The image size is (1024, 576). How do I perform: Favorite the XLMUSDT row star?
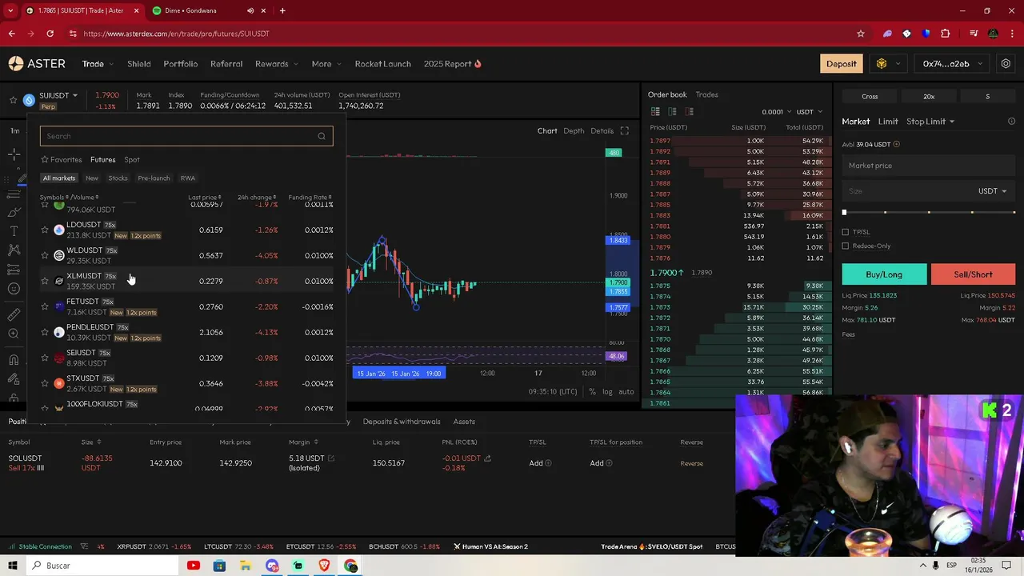pos(45,281)
